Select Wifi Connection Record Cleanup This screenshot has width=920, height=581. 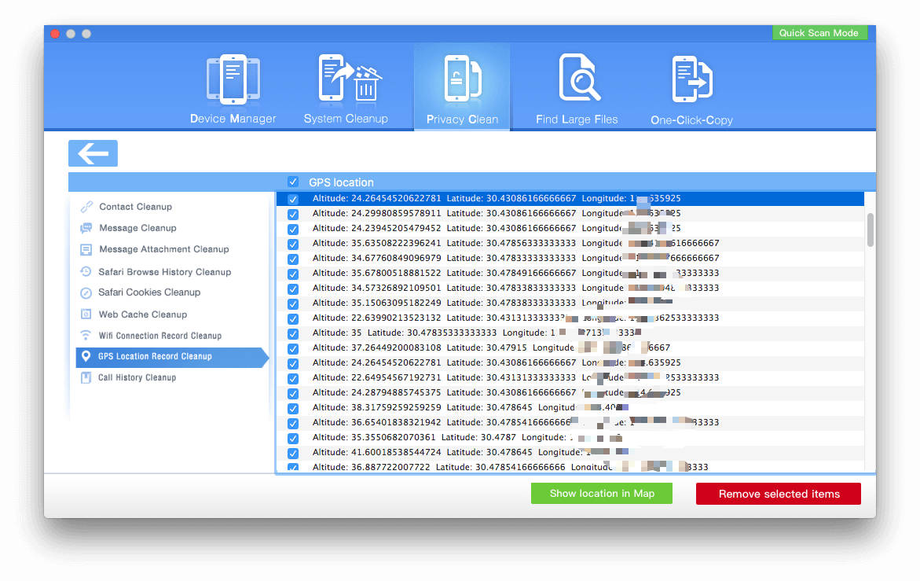[x=159, y=336]
